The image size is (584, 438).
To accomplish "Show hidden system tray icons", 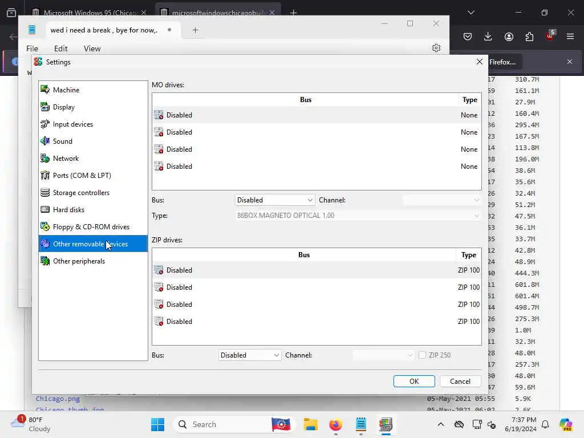I will (441, 424).
